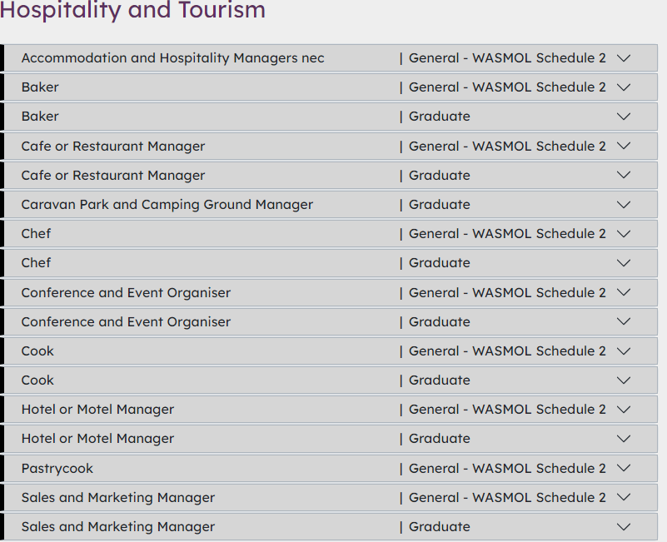Click chevron icon on Pastrycook row
The height and width of the screenshot is (542, 667).
[623, 469]
